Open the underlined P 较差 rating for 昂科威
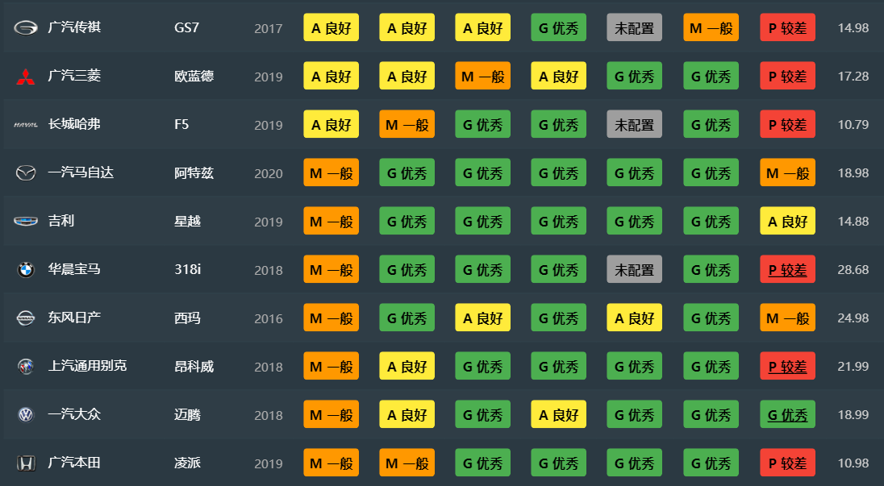The height and width of the screenshot is (486, 884). [787, 367]
